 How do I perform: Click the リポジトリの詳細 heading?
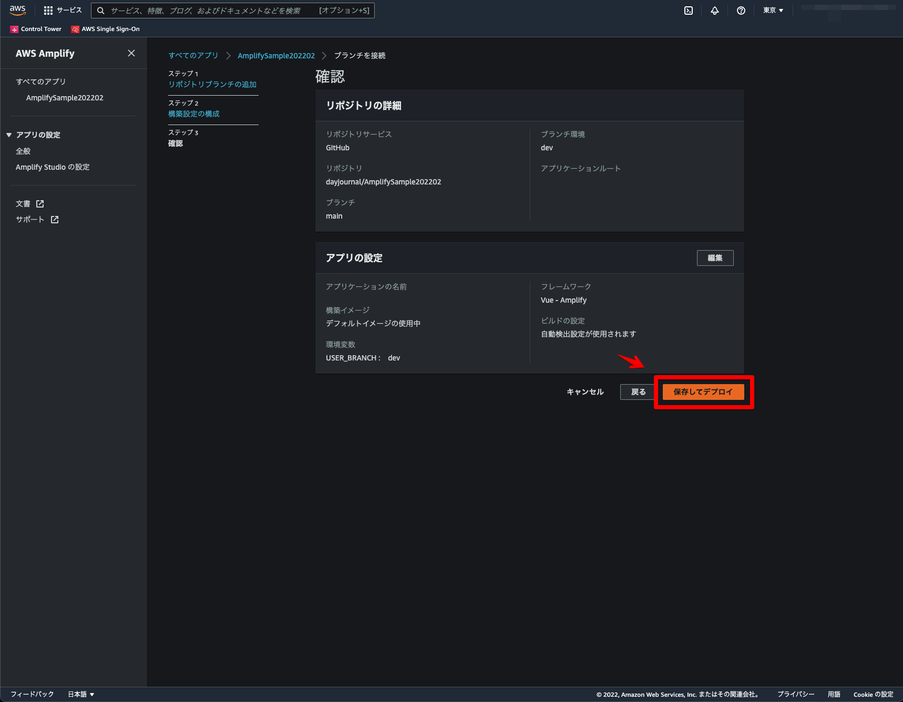click(x=364, y=106)
